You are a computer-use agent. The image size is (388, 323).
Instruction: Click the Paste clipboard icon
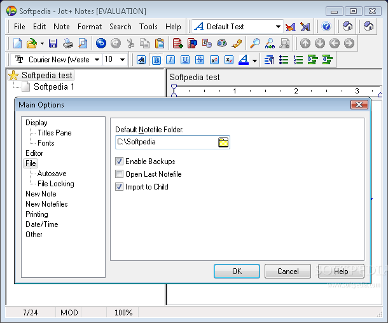pos(160,43)
